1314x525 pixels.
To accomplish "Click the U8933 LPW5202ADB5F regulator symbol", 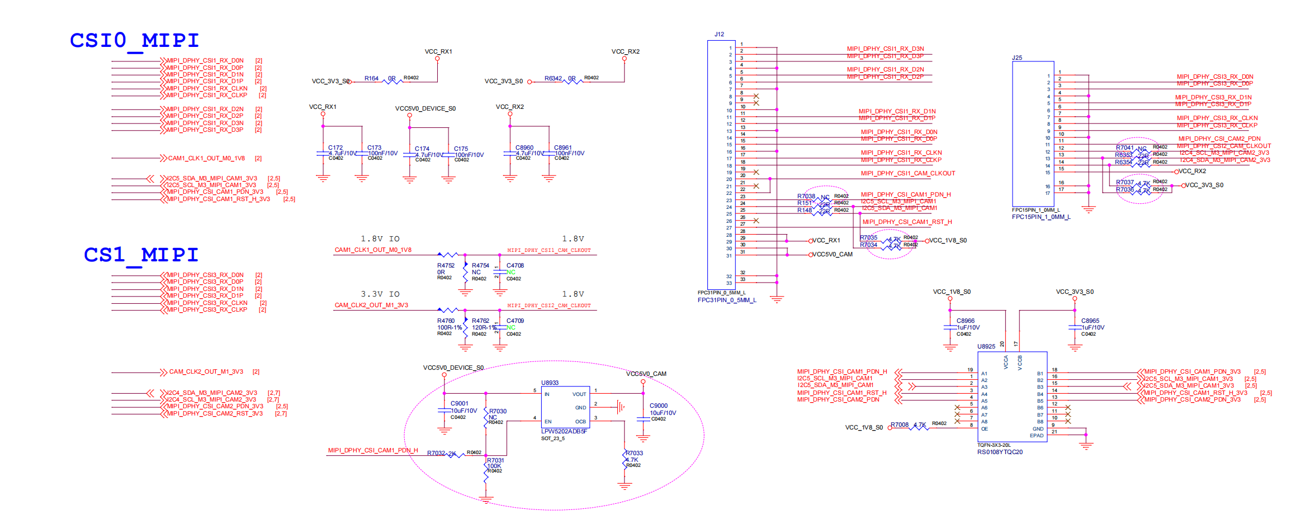I will point(565,407).
